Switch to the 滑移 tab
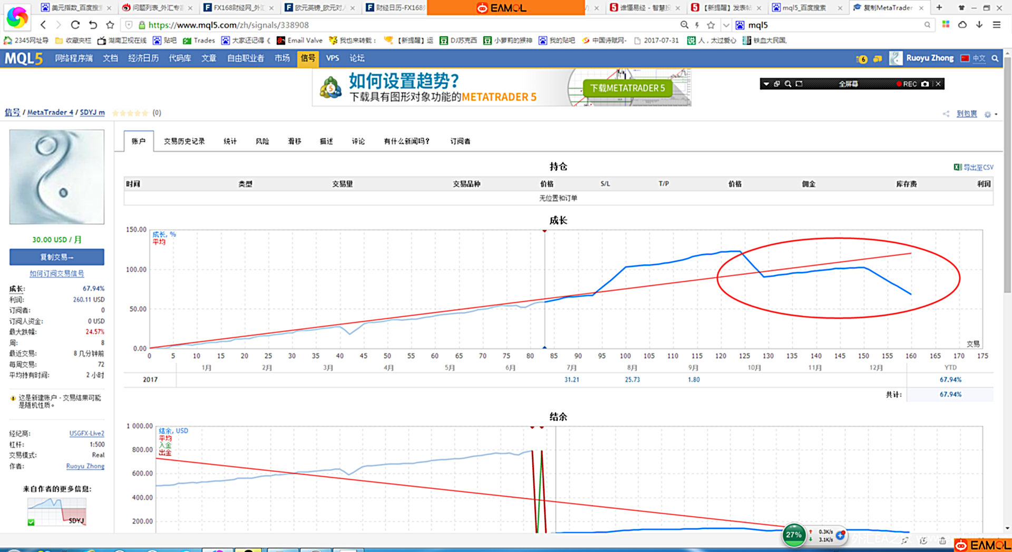 pos(294,141)
